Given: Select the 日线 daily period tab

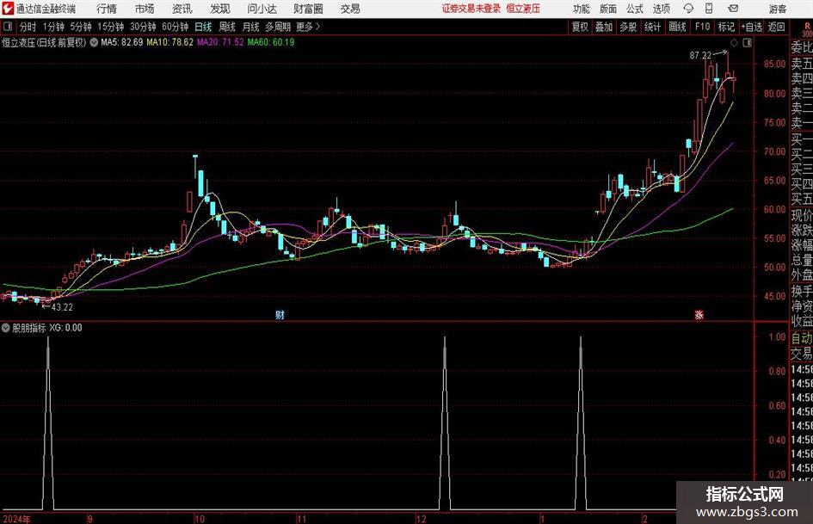Looking at the screenshot, I should pos(203,27).
